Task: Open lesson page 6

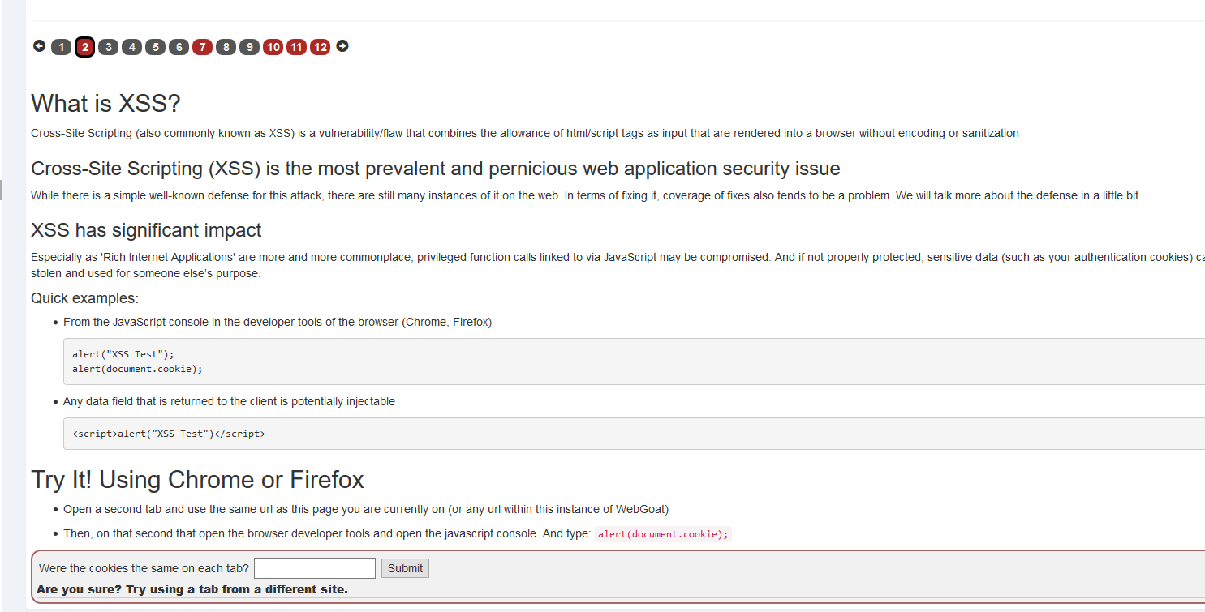Action: click(179, 47)
